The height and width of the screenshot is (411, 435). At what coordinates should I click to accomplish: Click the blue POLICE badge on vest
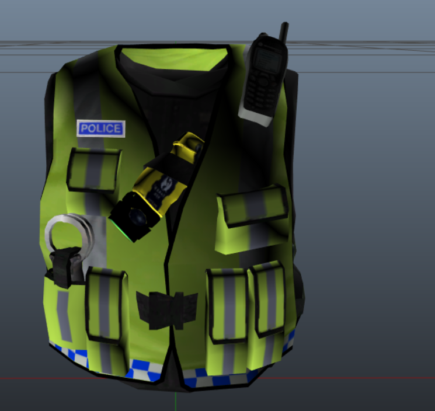[100, 128]
